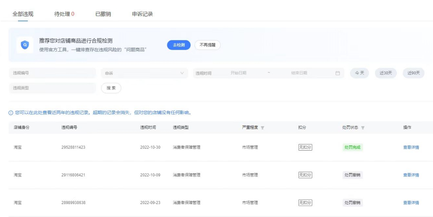The width and height of the screenshot is (433, 217).
Task: Click the 搜索 button
Action: point(111,88)
